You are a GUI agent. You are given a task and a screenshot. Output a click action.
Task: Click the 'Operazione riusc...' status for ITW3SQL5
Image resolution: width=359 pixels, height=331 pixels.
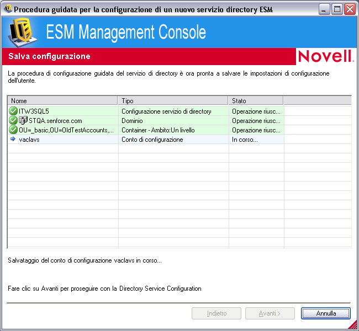point(256,111)
